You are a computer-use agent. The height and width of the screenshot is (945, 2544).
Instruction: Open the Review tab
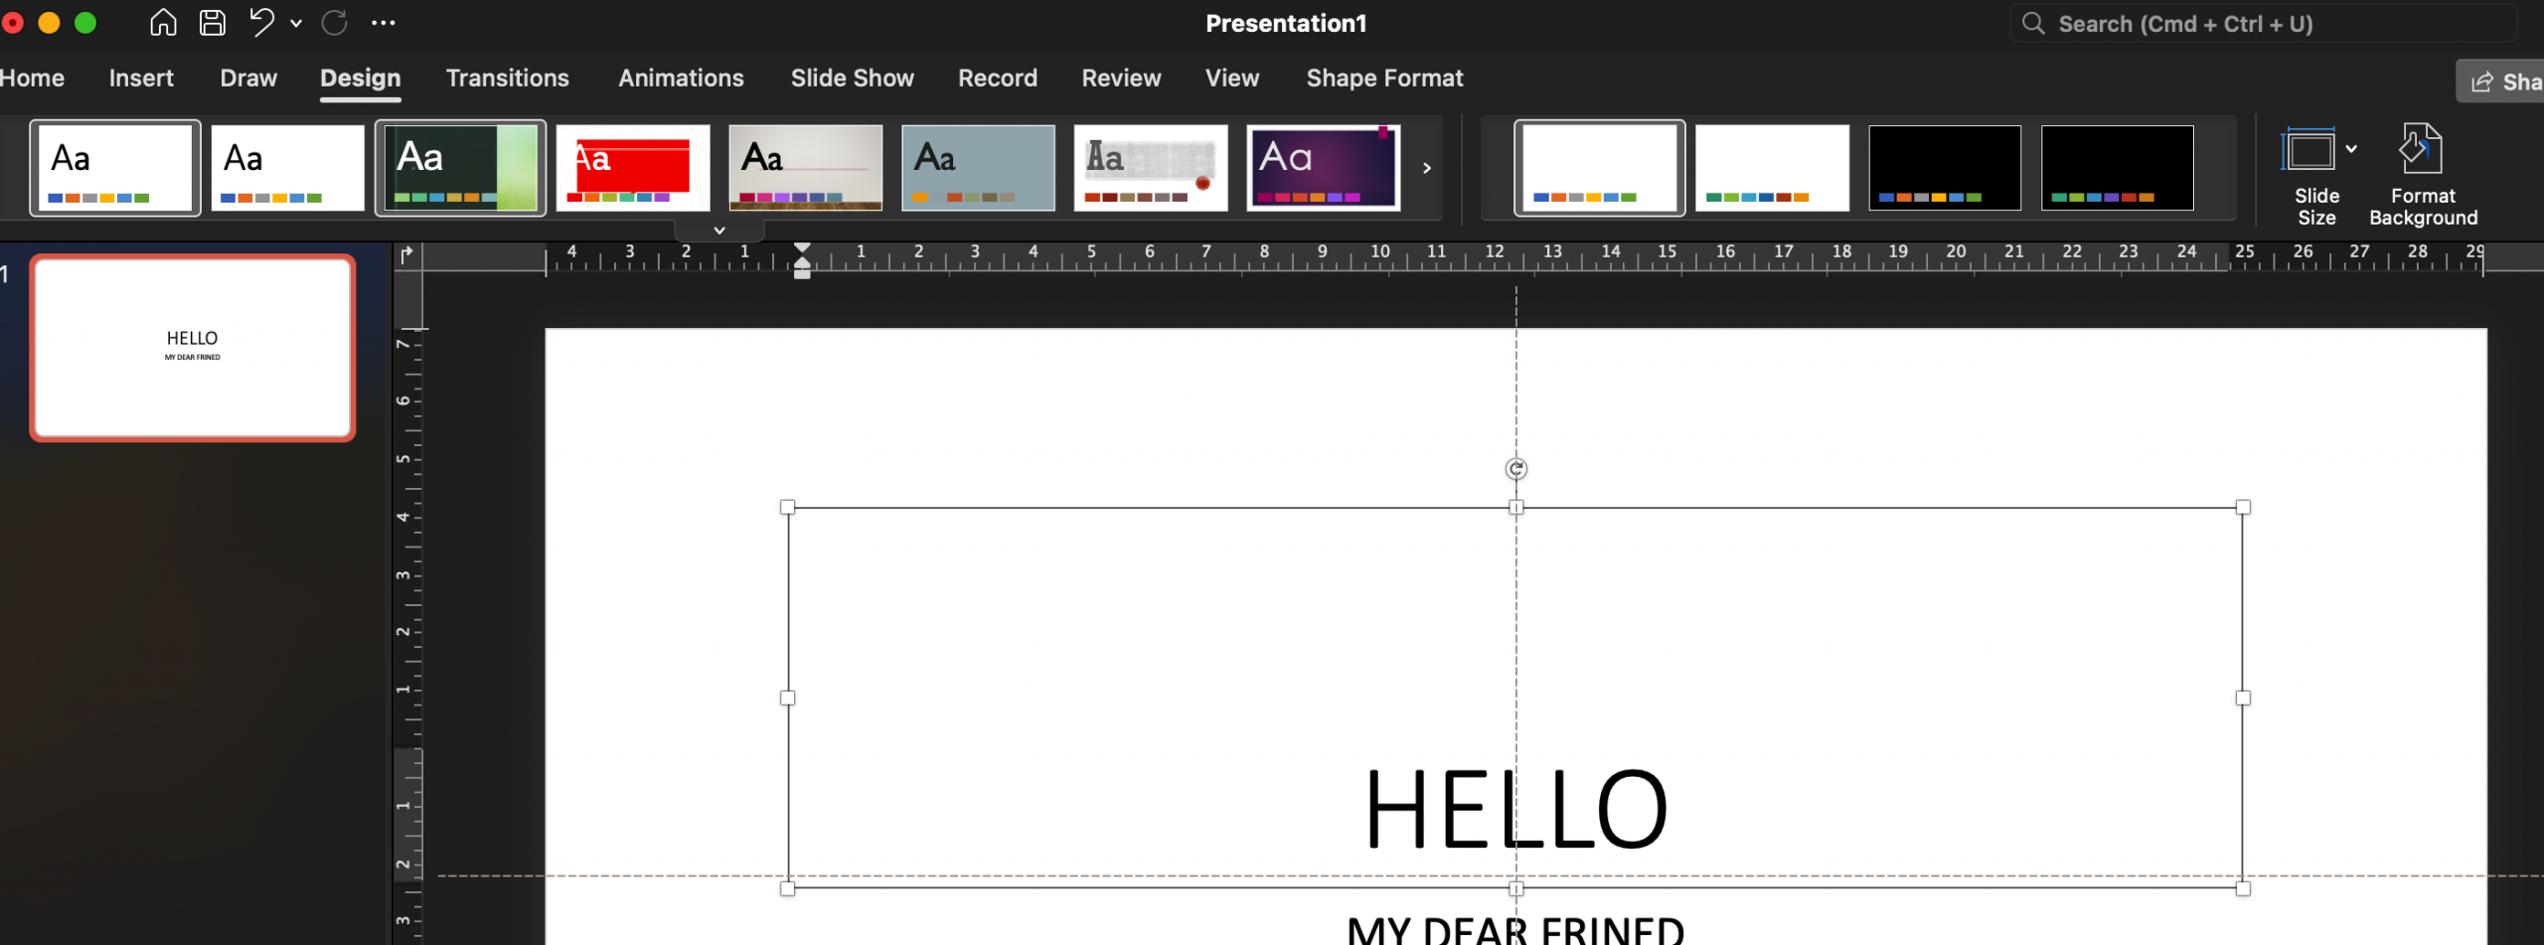tap(1121, 78)
